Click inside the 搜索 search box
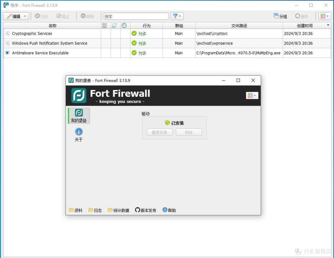Image resolution: width=334 pixels, height=258 pixels. (x=136, y=16)
